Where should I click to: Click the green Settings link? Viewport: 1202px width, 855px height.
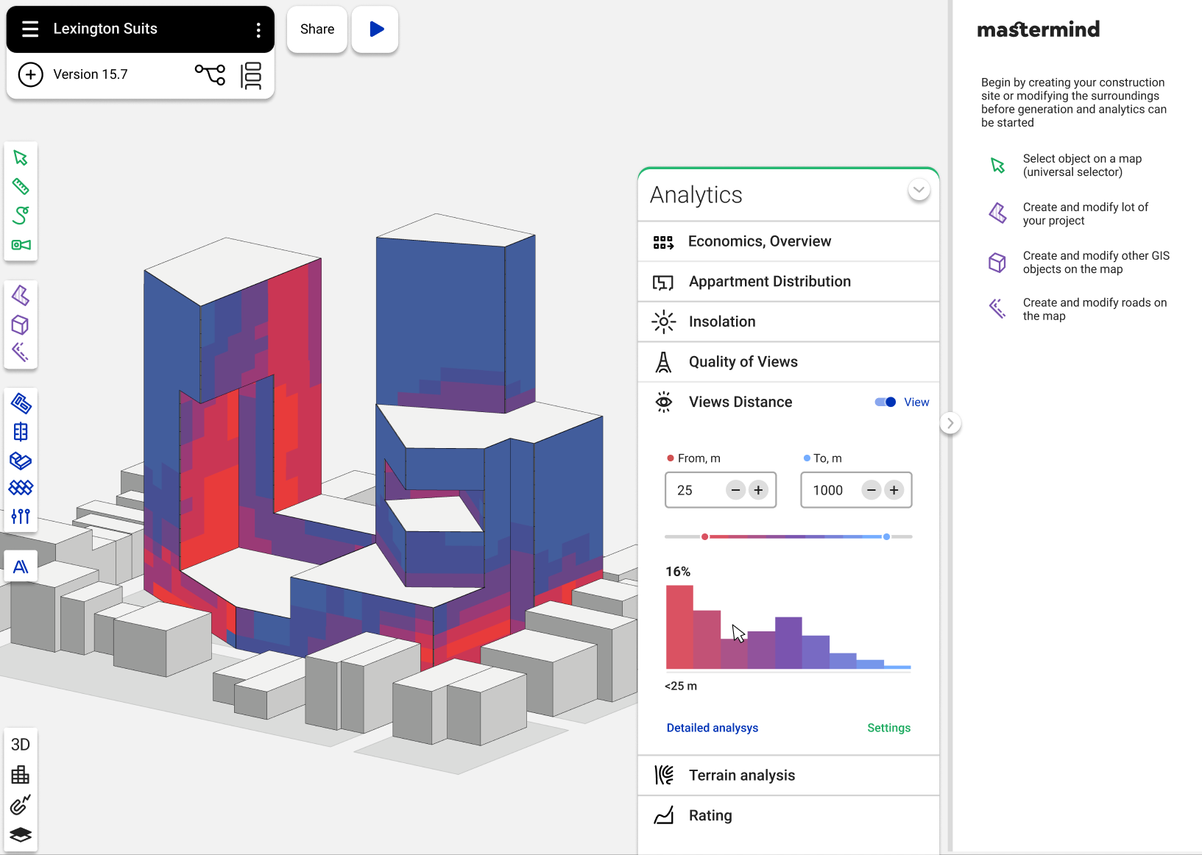coord(888,728)
